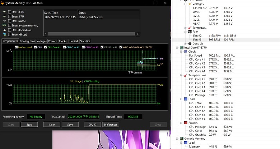Collapse the CPU Temperatures tree node
This screenshot has height=149, width=280.
pyautogui.click(x=181, y=75)
